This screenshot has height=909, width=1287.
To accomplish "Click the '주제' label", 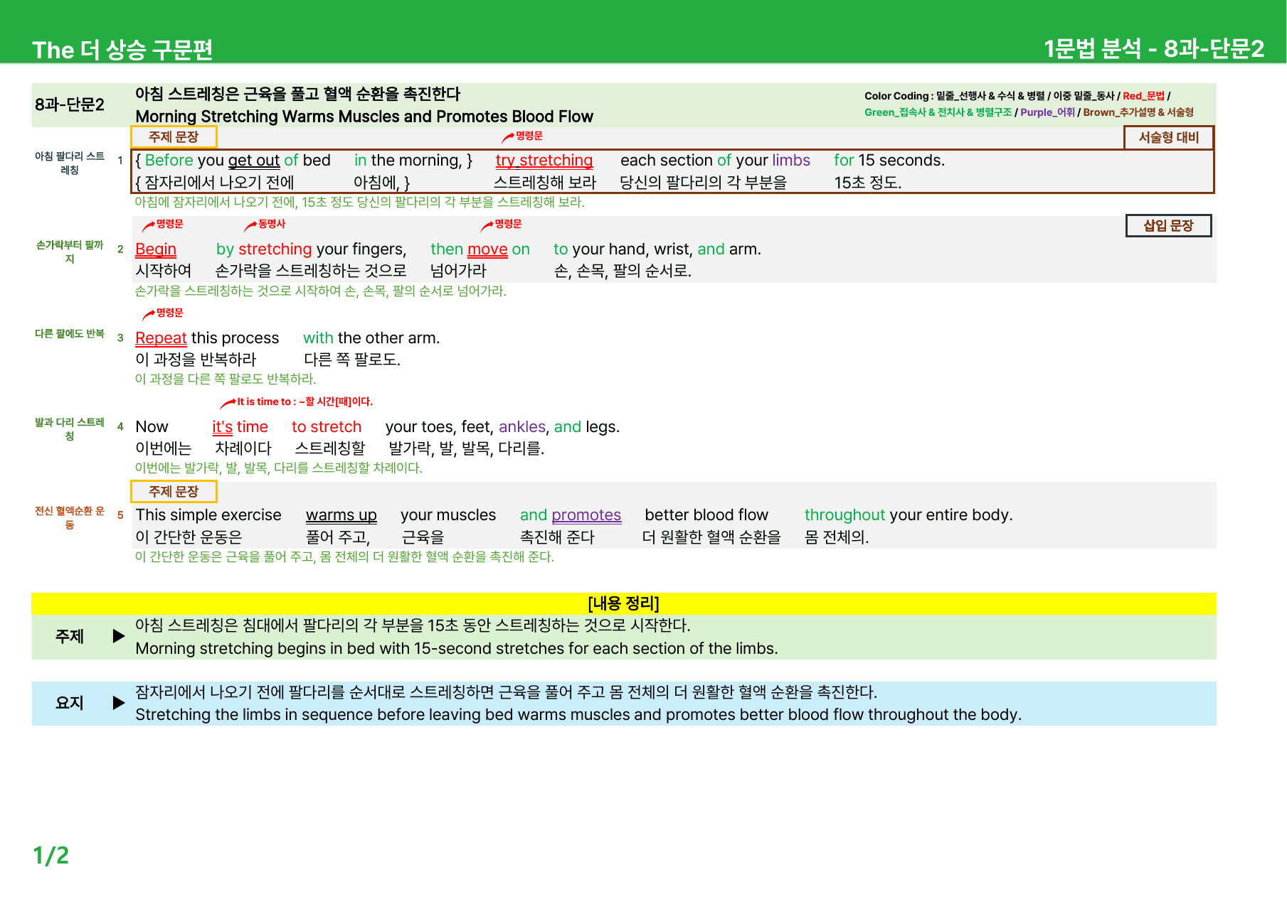I will pos(70,637).
